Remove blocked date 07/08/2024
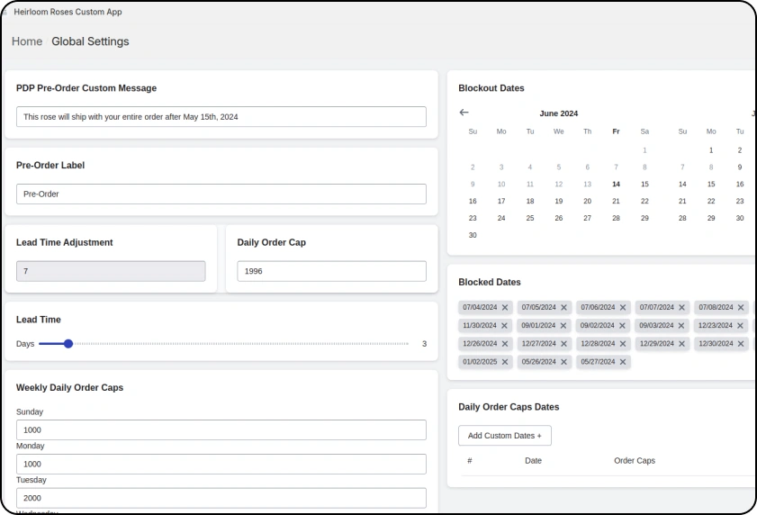The height and width of the screenshot is (515, 757). pyautogui.click(x=741, y=307)
